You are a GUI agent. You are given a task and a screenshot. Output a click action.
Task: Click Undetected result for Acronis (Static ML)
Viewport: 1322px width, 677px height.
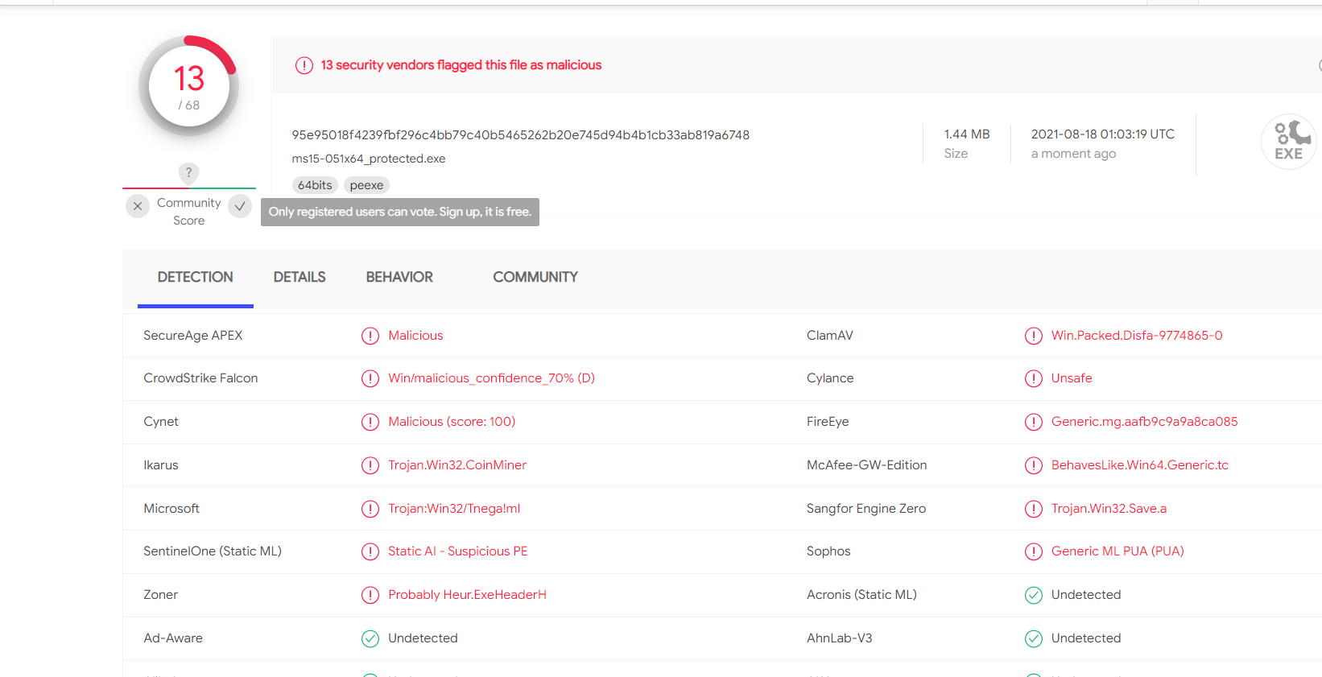pos(1086,595)
